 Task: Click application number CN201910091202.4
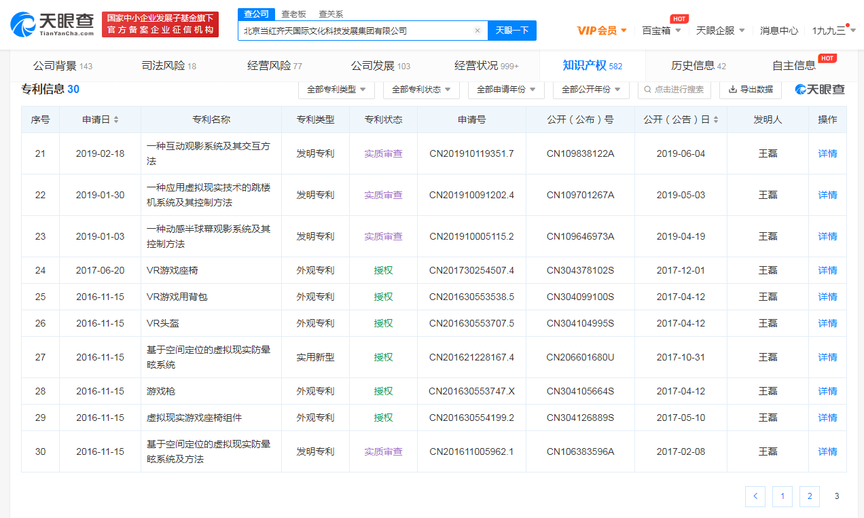coord(471,195)
